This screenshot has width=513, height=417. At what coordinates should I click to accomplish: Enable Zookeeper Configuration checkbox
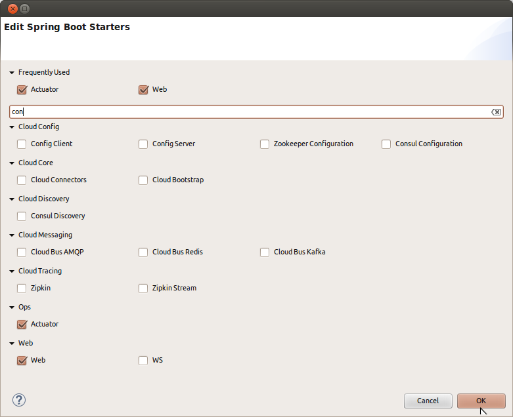pos(265,144)
